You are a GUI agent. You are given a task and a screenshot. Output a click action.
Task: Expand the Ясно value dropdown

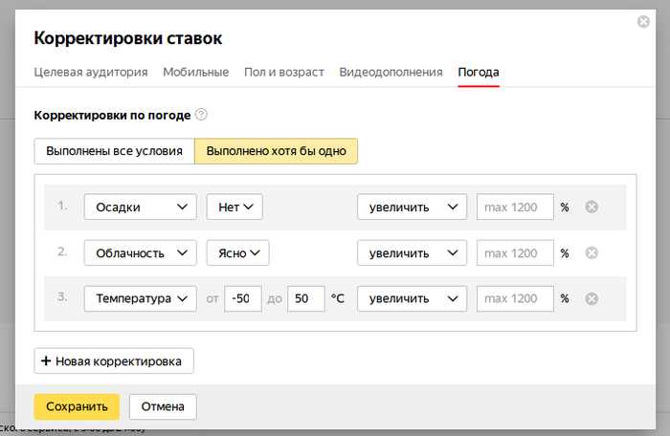pyautogui.click(x=238, y=253)
